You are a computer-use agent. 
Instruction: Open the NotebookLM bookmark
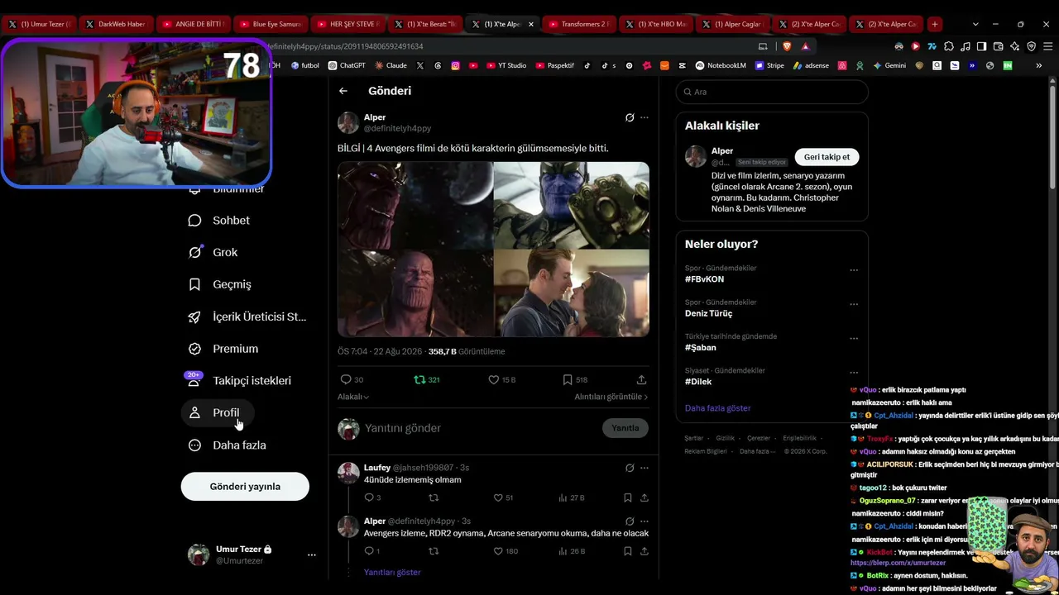pos(721,65)
